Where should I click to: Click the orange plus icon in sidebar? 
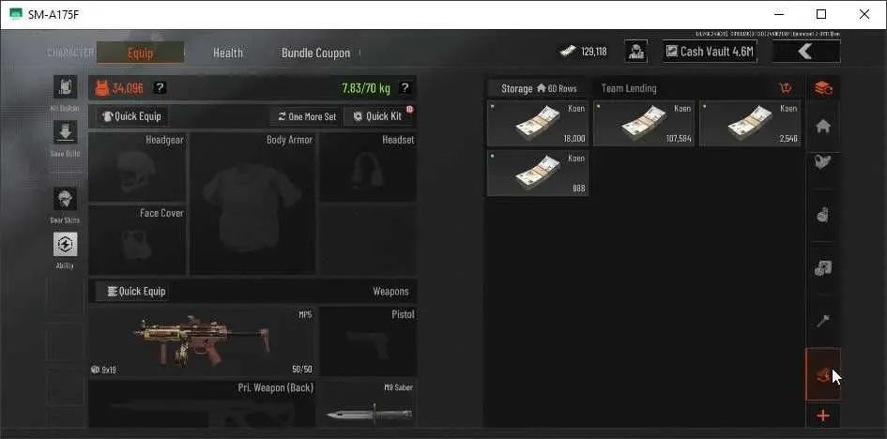(823, 416)
